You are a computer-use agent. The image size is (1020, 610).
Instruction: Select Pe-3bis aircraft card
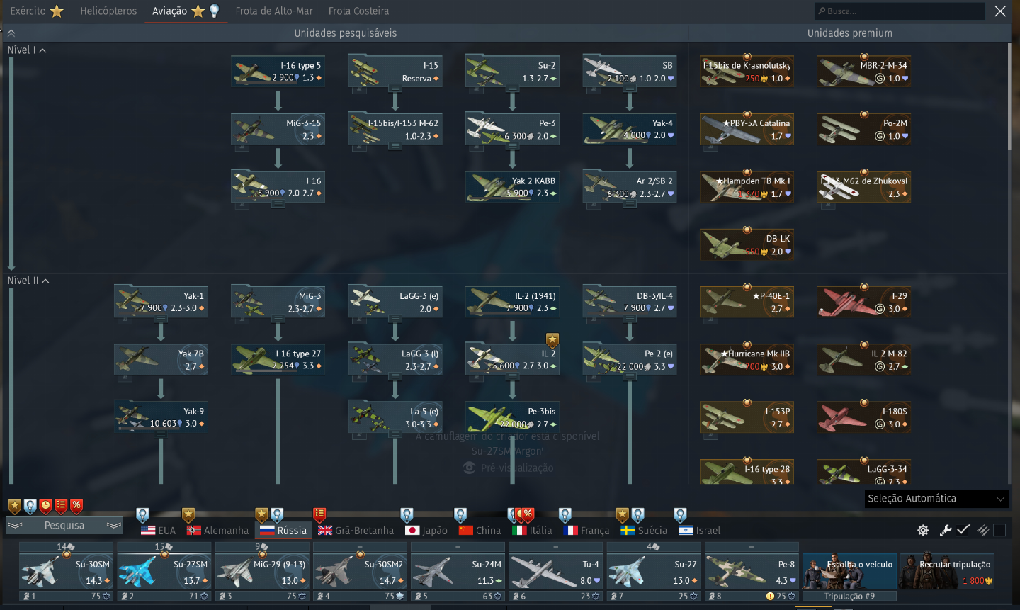click(x=512, y=418)
